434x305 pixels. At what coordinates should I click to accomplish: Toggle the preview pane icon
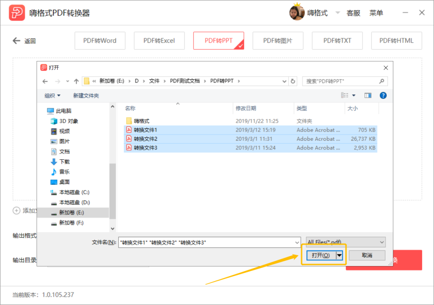click(368, 95)
